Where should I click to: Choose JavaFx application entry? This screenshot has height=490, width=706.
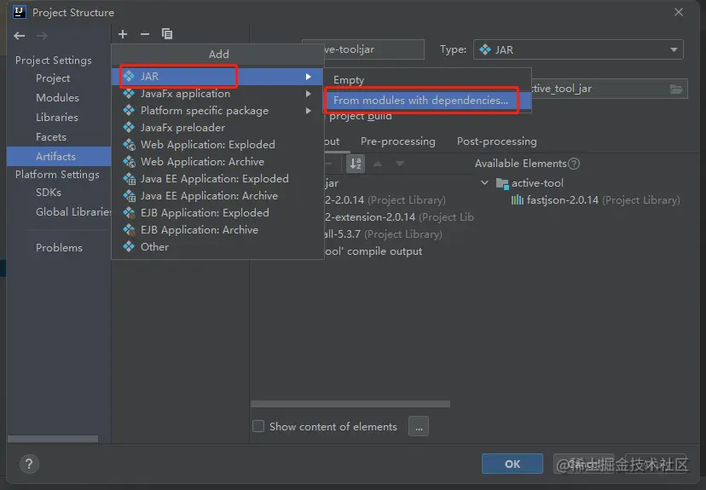(217, 94)
